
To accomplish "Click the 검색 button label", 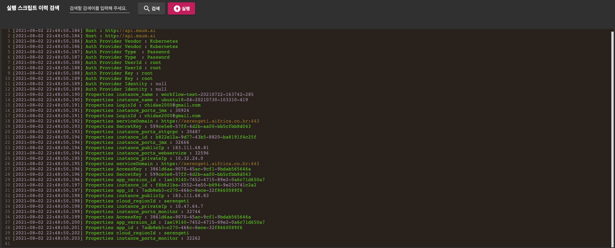I will coord(156,9).
